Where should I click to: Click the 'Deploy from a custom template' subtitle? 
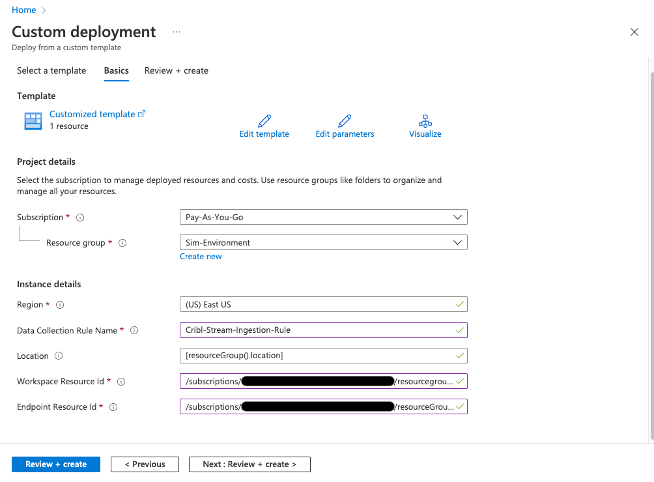(66, 48)
